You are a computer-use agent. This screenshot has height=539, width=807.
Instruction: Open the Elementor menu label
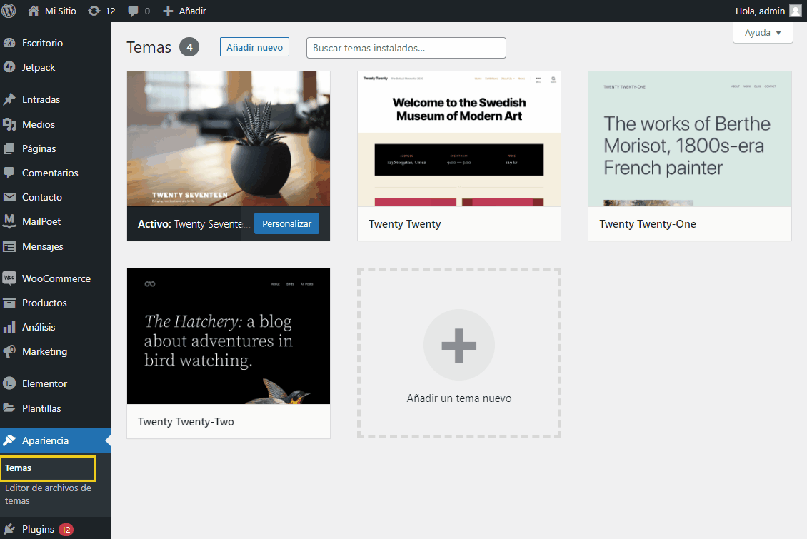45,383
